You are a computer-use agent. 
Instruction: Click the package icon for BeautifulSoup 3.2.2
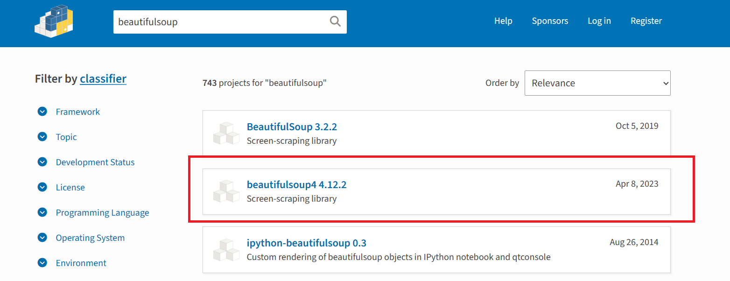coord(226,133)
